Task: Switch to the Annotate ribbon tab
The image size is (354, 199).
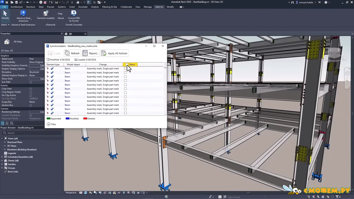Action: point(83,7)
